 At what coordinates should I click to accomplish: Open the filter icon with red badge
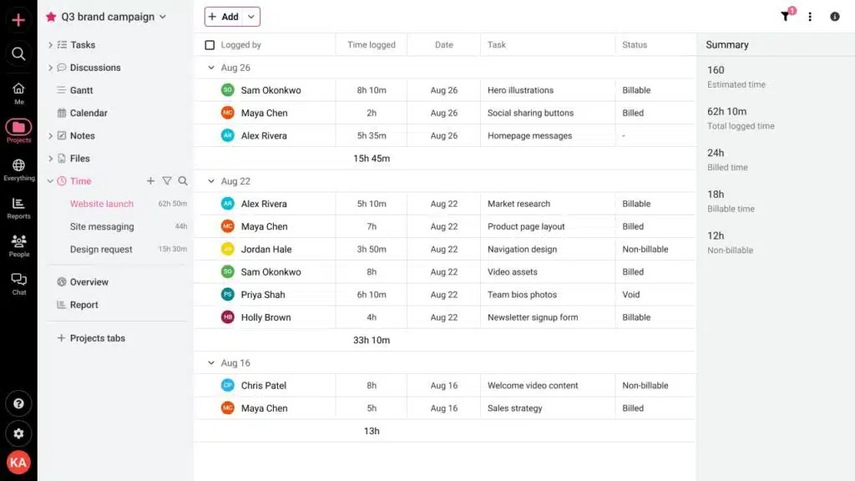click(x=786, y=16)
